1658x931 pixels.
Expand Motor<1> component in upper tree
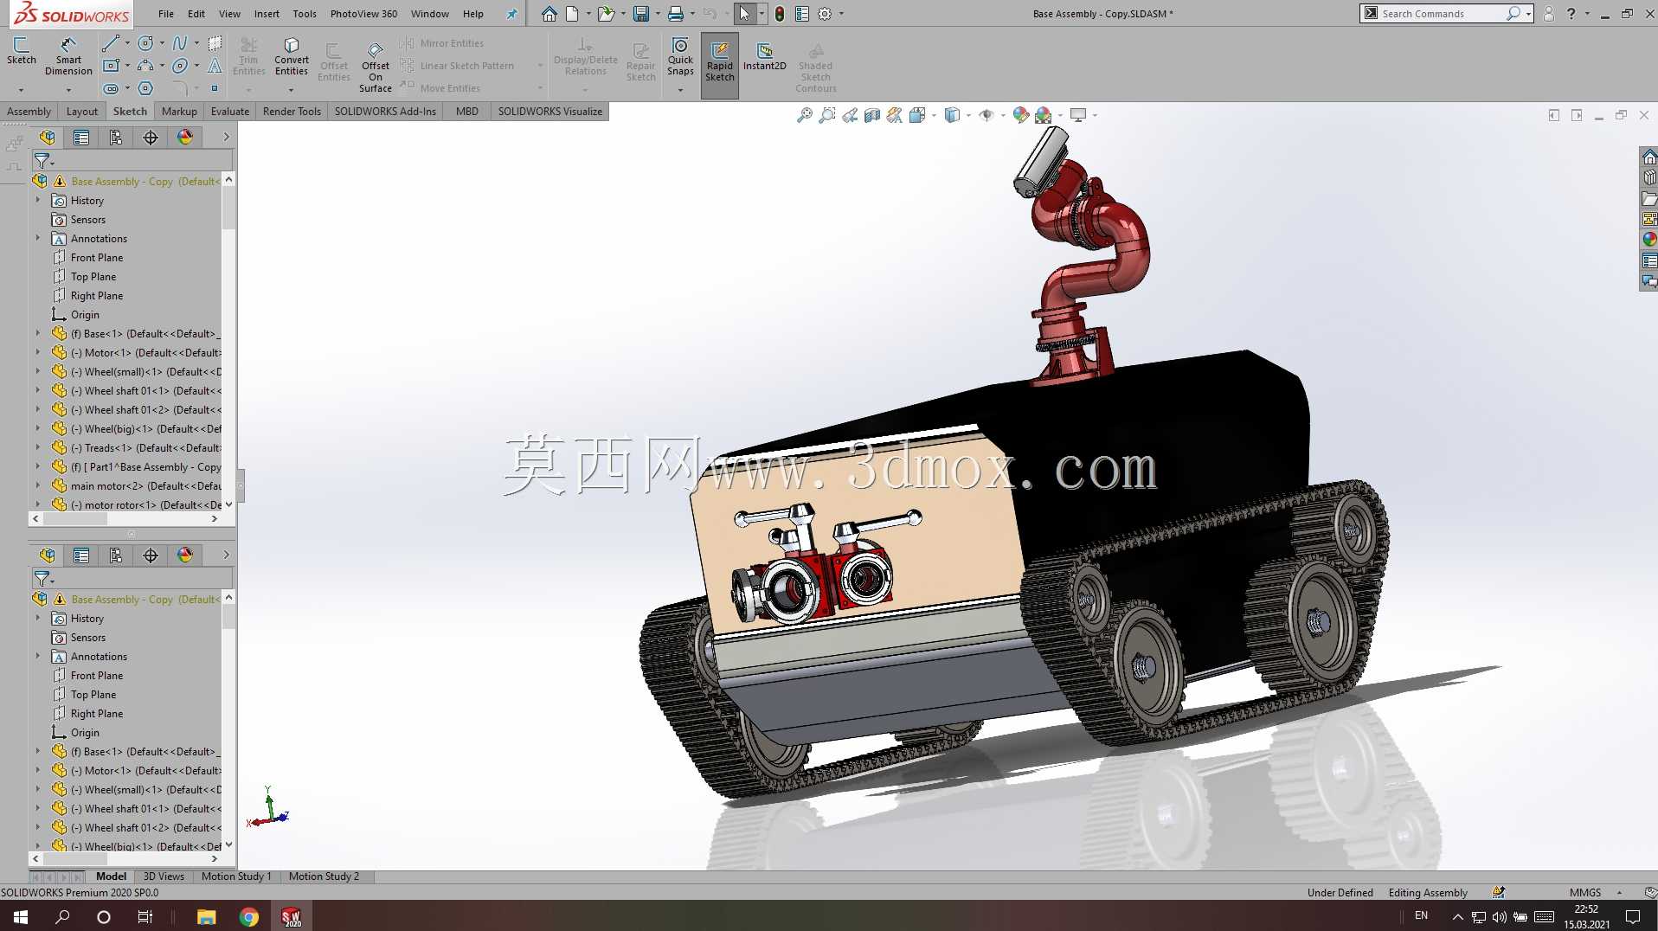coord(37,352)
